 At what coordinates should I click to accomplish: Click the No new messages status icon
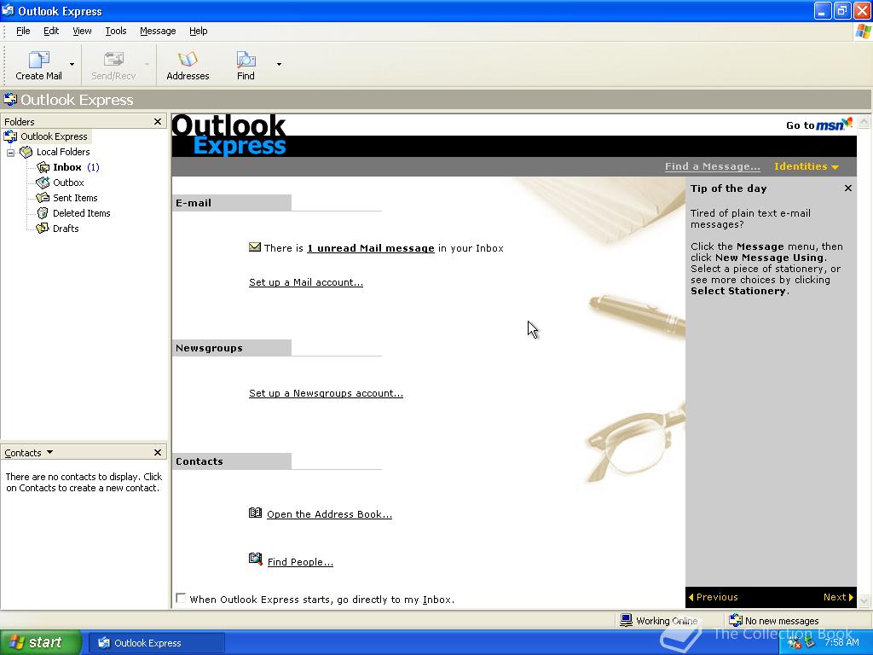736,620
